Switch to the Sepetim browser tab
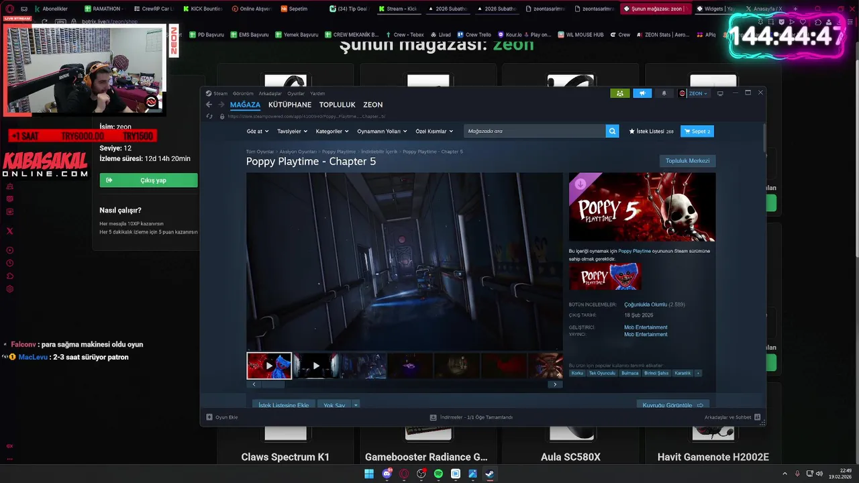The width and height of the screenshot is (859, 483). pyautogui.click(x=294, y=9)
